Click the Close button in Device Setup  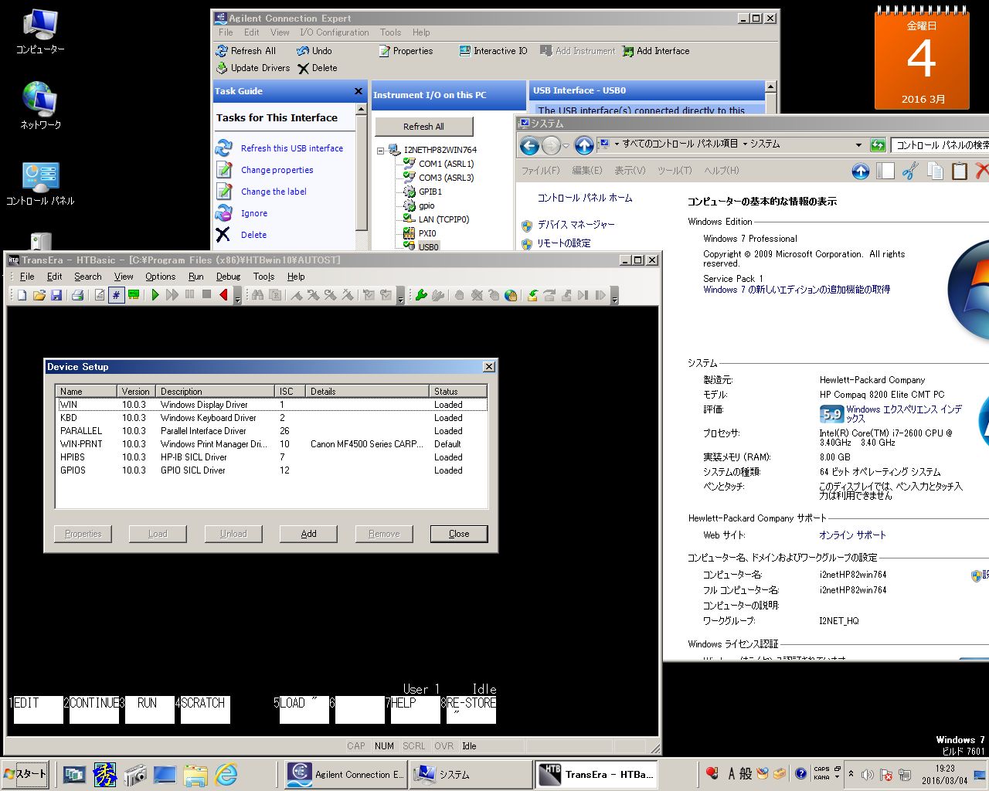[459, 534]
